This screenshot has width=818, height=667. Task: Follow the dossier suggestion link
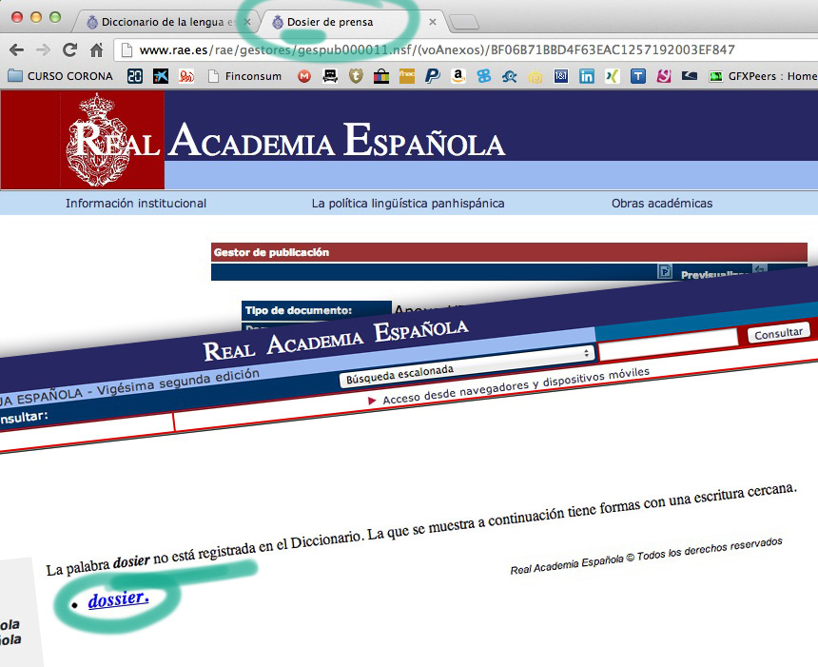tap(118, 599)
